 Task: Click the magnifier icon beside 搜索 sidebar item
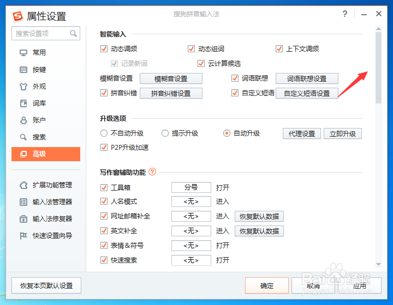[x=23, y=137]
